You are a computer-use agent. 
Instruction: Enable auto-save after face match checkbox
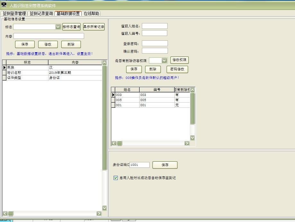click(116, 178)
